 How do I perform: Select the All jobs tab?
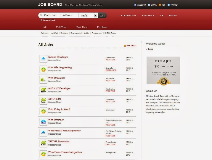pos(45,27)
